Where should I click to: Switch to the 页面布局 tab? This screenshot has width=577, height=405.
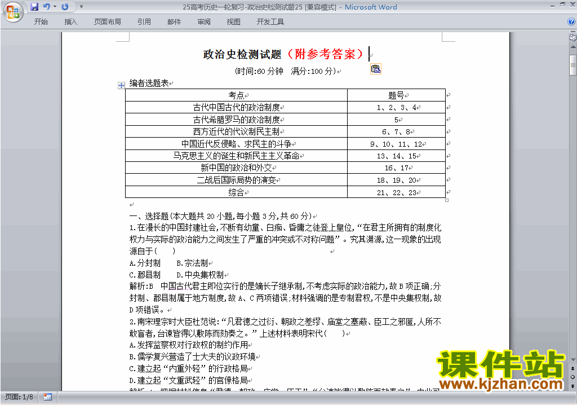(107, 22)
